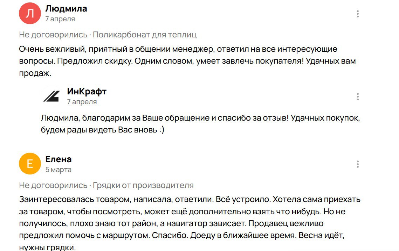Click ИнКрафт's reply text thanking Людмила
The width and height of the screenshot is (399, 251).
click(x=200, y=124)
